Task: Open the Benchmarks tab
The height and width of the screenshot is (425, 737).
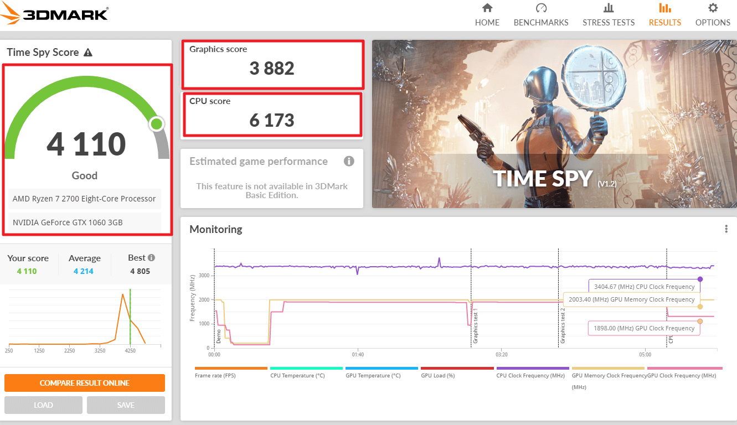Action: pos(541,15)
